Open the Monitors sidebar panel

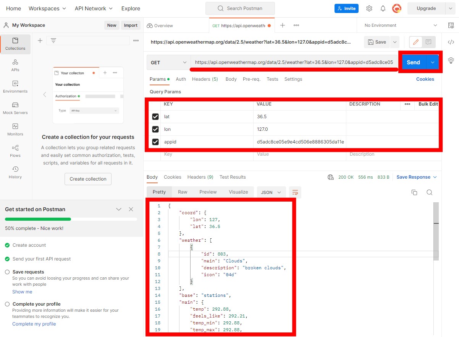point(15,130)
